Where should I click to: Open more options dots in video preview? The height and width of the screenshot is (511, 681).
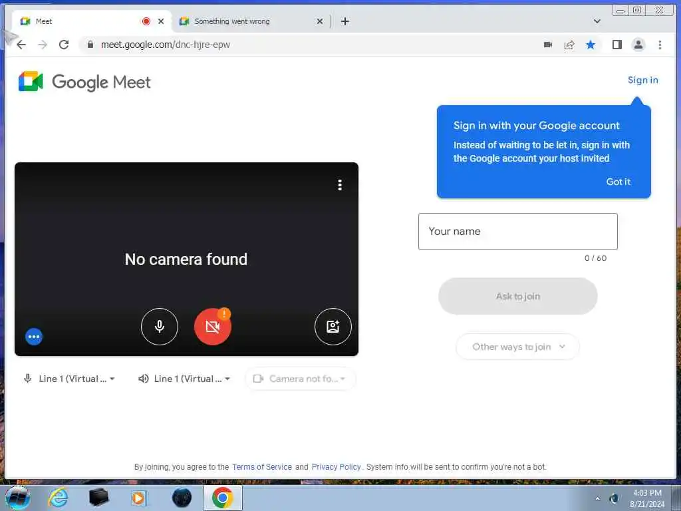340,185
